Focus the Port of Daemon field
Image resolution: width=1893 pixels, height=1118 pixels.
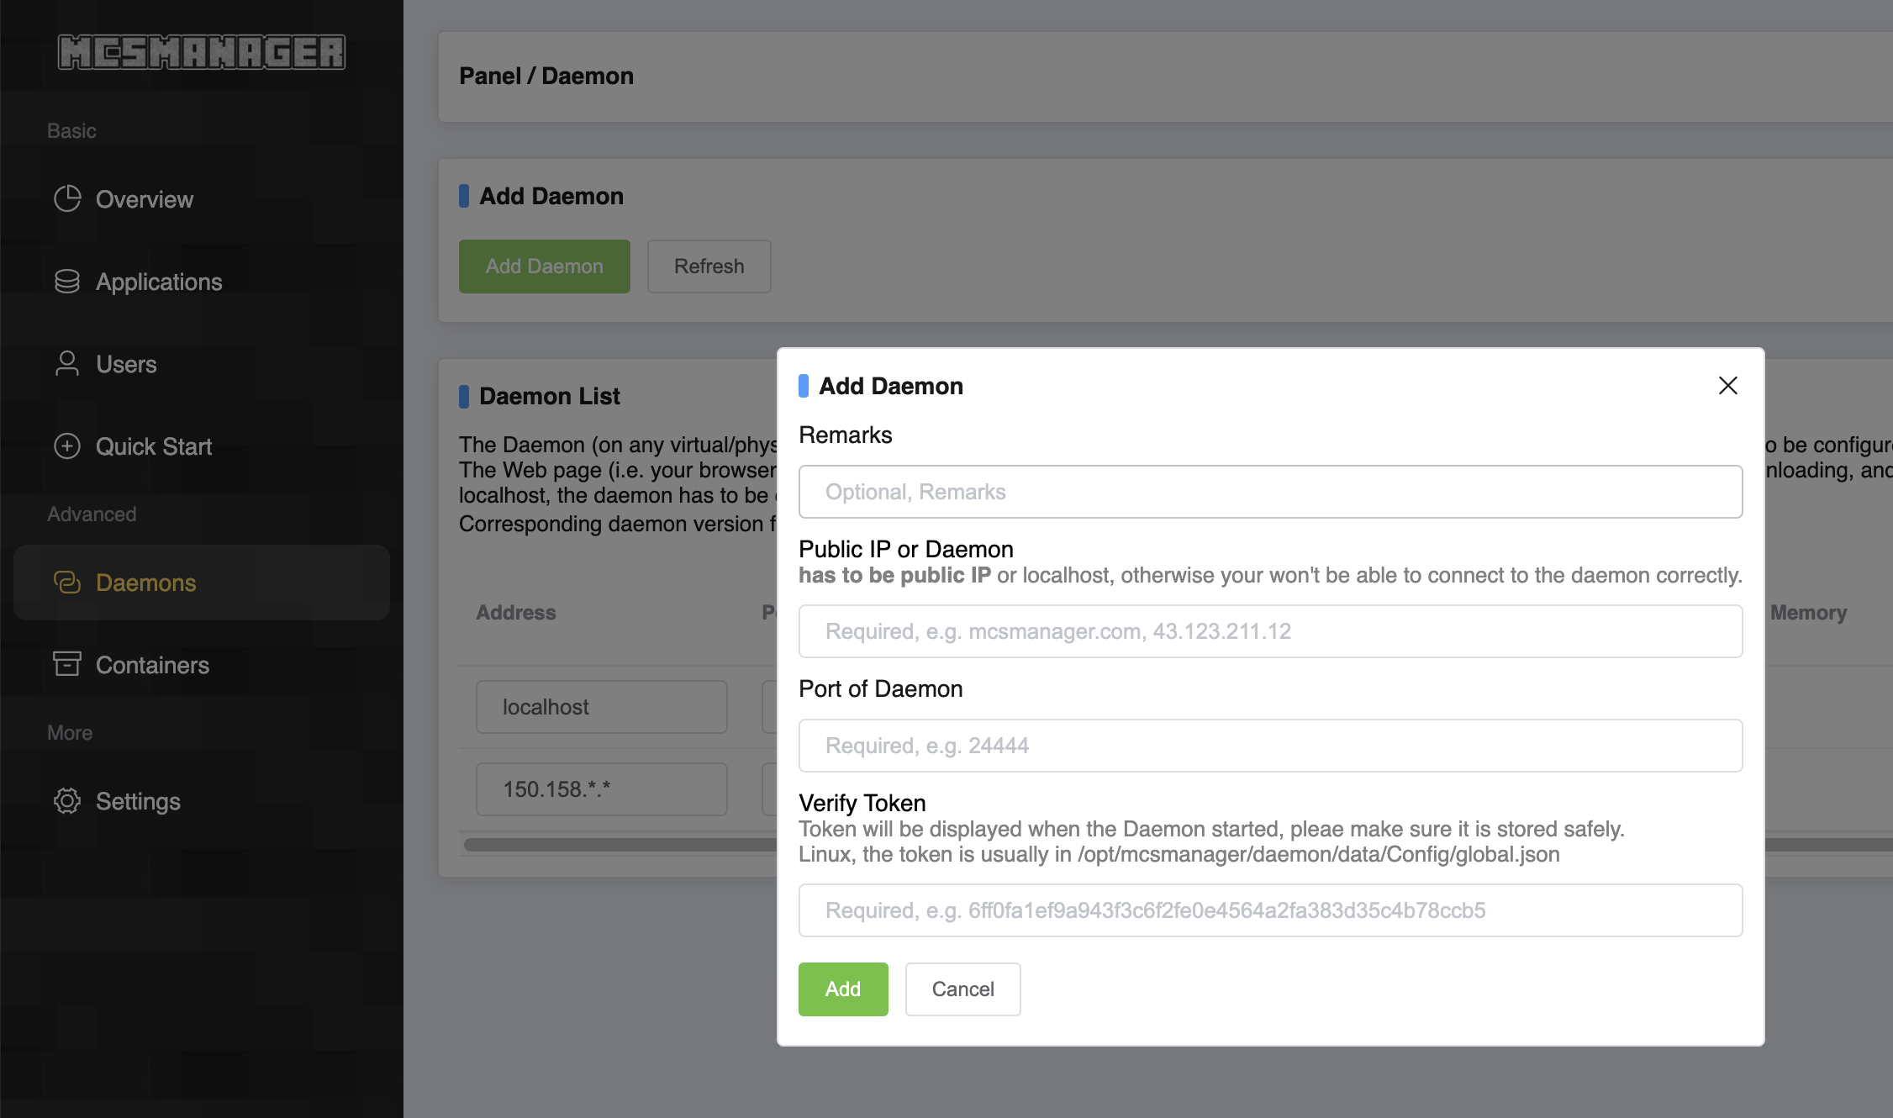click(1269, 745)
